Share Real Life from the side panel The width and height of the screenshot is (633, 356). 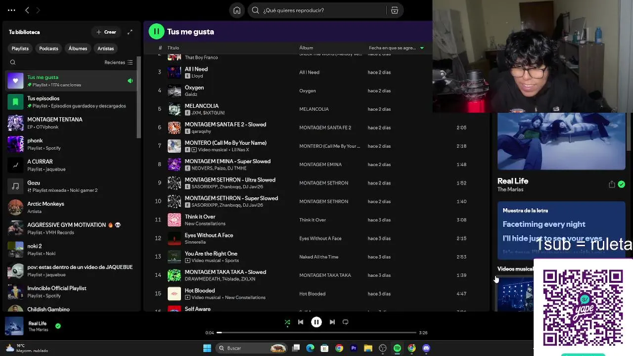(x=612, y=184)
